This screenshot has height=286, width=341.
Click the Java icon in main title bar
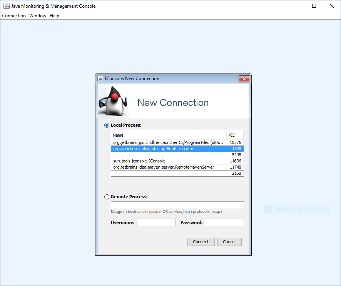(x=7, y=6)
